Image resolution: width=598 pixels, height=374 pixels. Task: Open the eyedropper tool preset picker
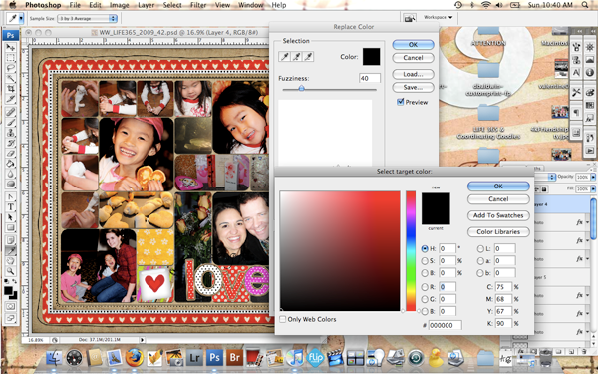point(21,18)
